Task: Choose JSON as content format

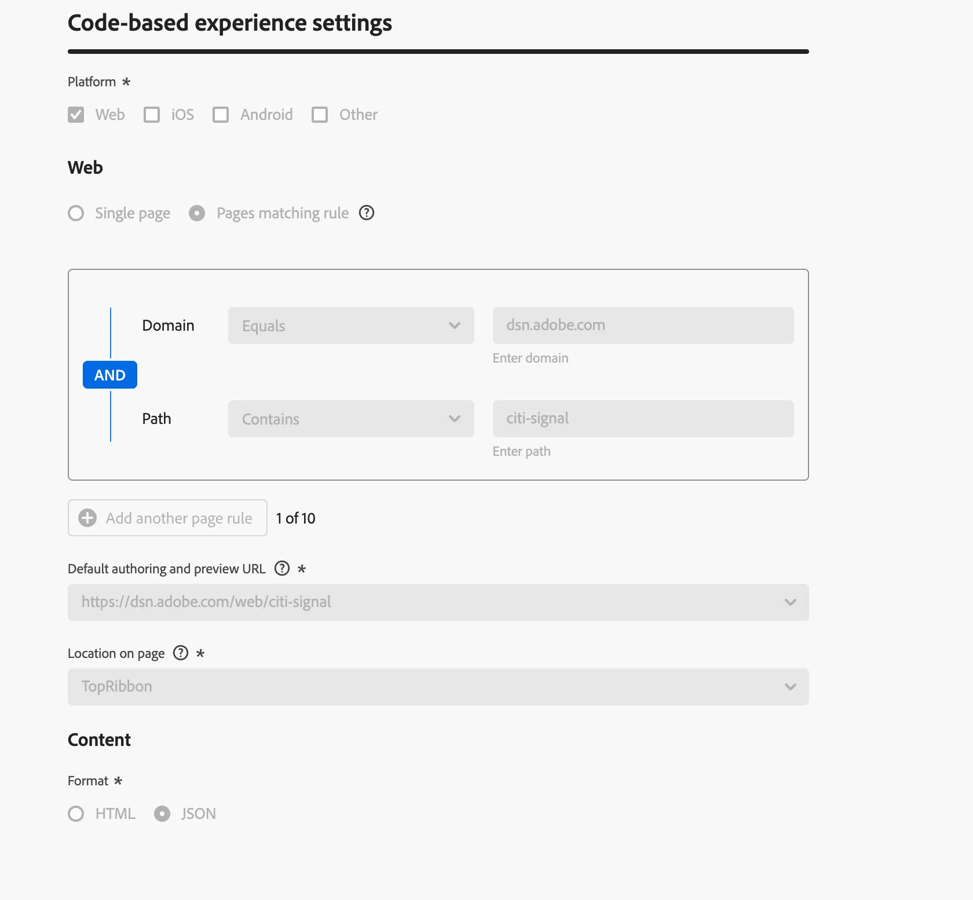Action: click(162, 814)
